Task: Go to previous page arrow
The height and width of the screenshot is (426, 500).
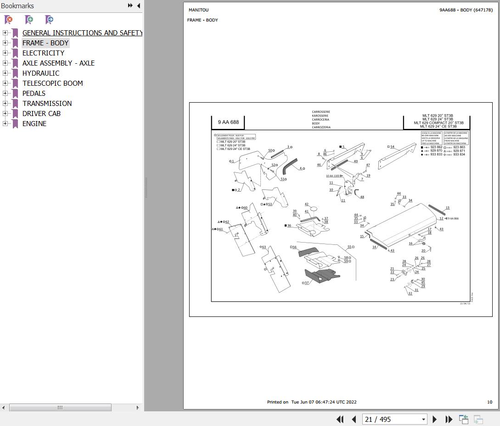Action: 354,419
